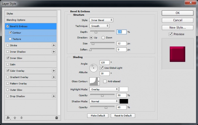Click the Make Default button
Image resolution: width=198 pixels, height=125 pixels.
[x=98, y=116]
